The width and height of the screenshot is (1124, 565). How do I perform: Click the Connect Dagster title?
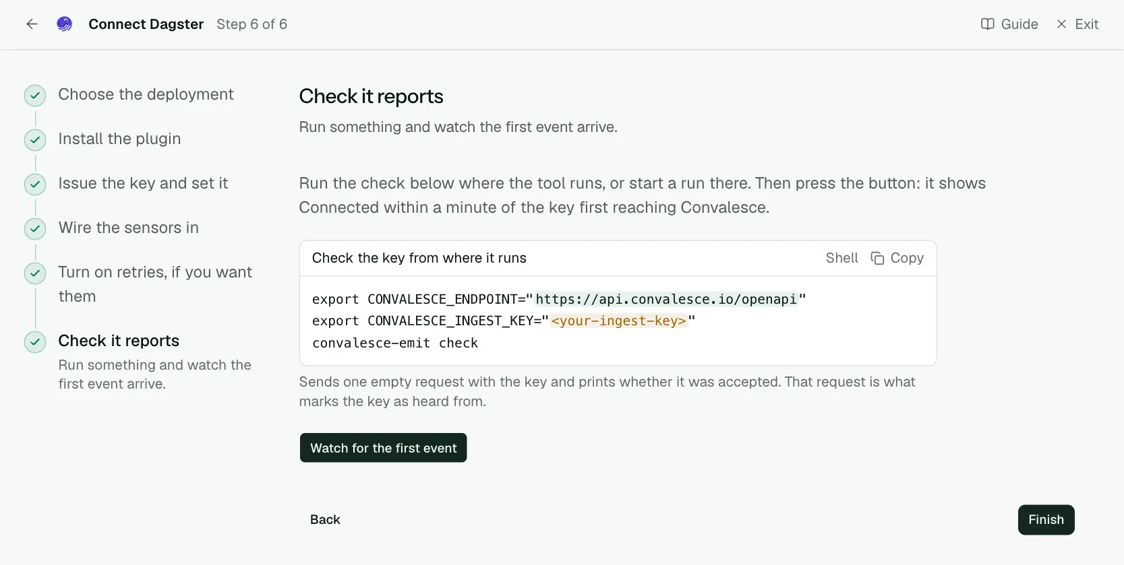[x=146, y=24]
